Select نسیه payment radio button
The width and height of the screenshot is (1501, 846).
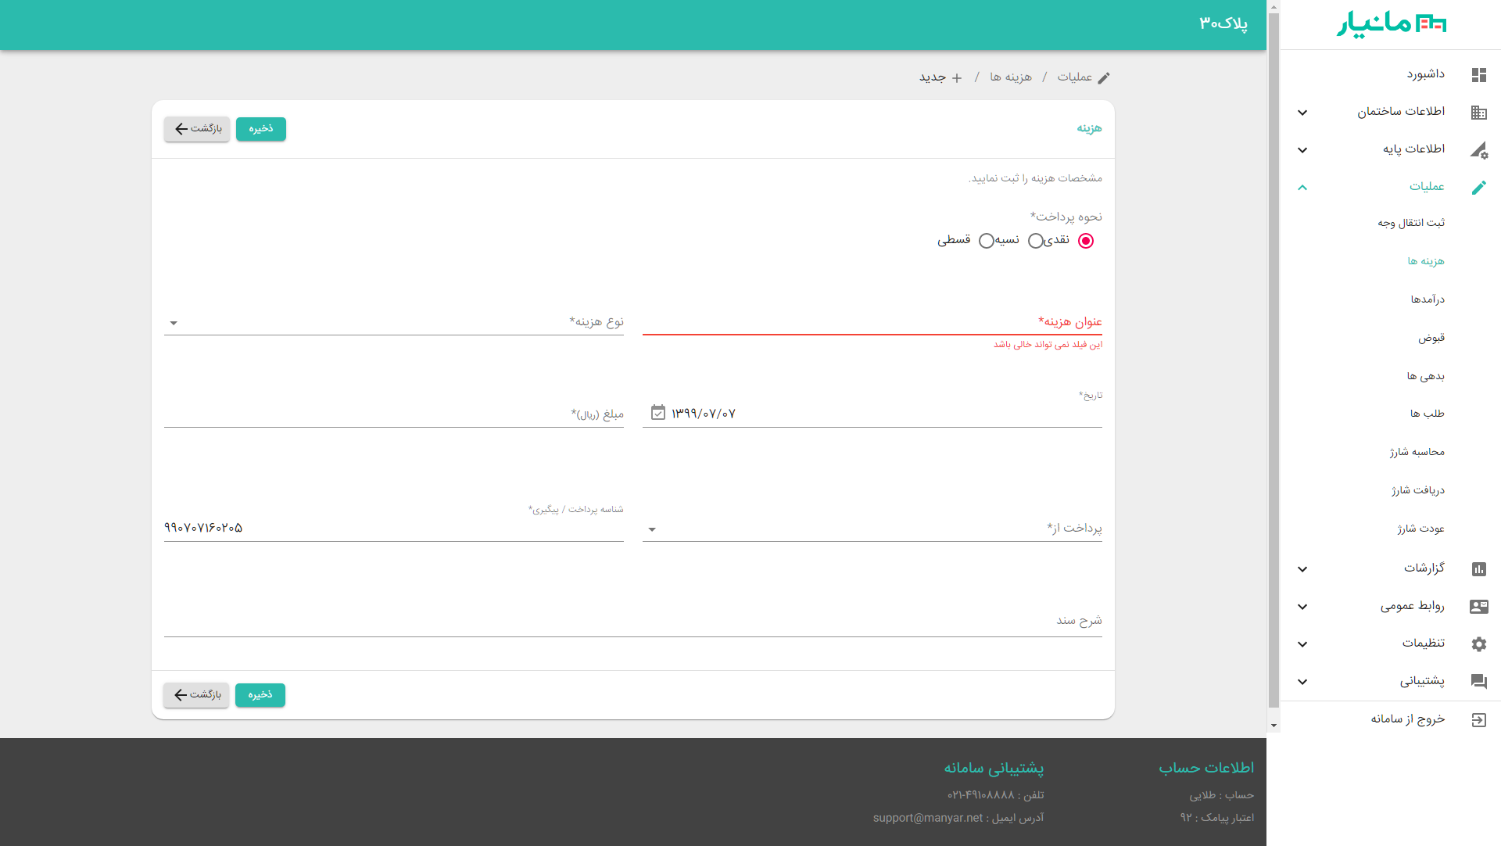[x=1036, y=241]
